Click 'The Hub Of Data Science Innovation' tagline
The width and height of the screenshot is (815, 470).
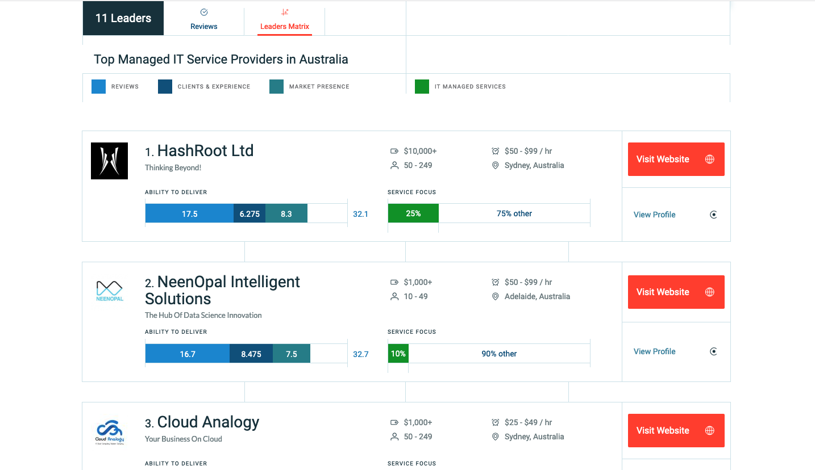click(x=203, y=315)
